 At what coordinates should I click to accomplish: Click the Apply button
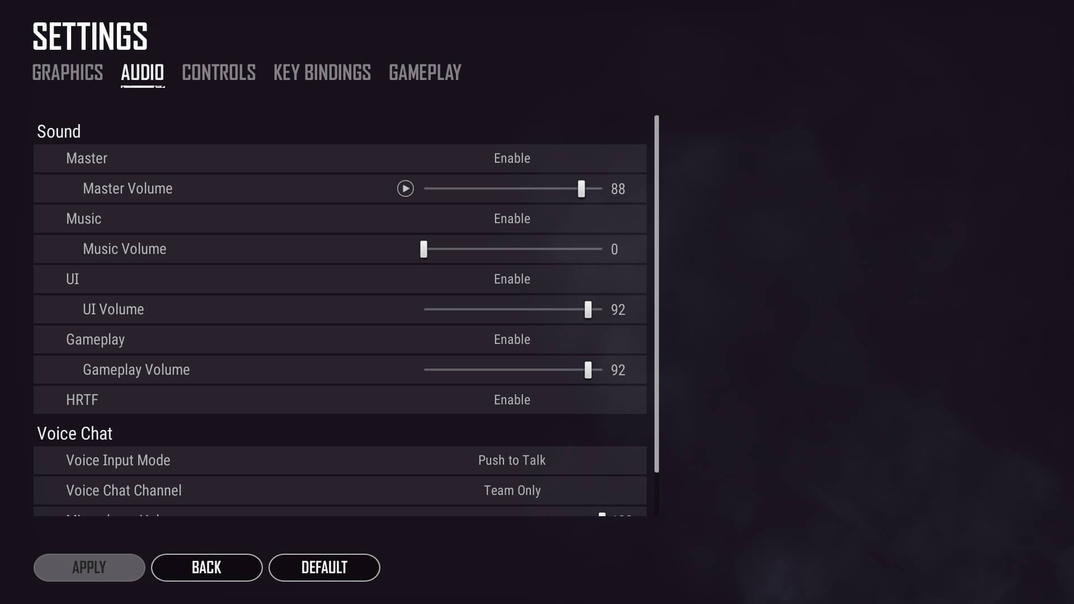tap(88, 567)
